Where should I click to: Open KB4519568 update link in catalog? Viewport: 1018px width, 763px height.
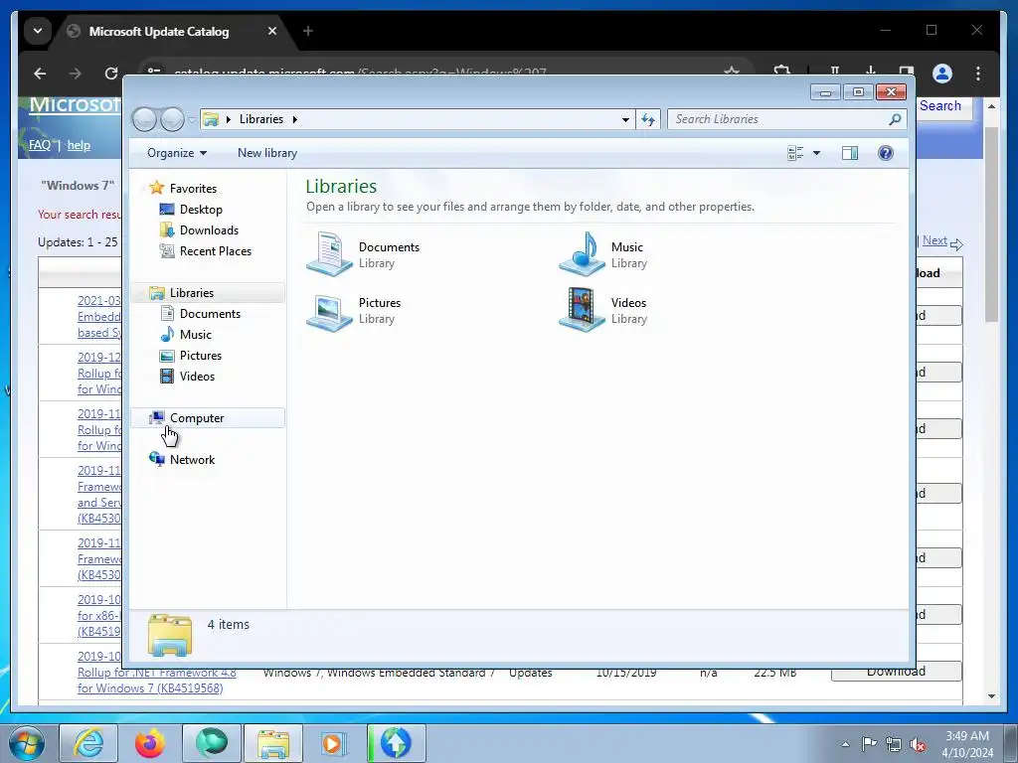click(x=156, y=673)
